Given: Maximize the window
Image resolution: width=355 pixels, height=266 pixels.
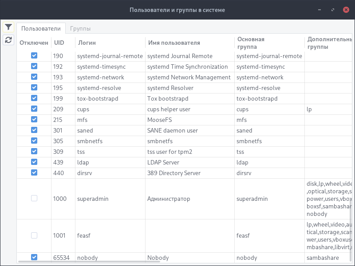Looking at the screenshot, I should click(x=332, y=10).
